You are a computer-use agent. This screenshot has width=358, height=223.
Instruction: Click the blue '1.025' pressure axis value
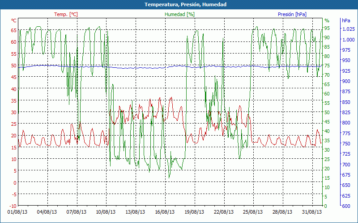pyautogui.click(x=349, y=29)
